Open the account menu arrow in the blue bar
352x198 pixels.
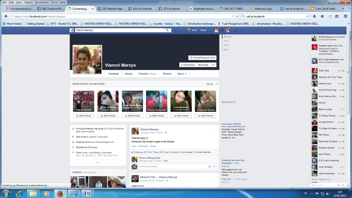tap(241, 30)
